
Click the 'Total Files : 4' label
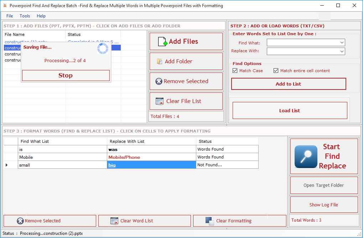165,117
